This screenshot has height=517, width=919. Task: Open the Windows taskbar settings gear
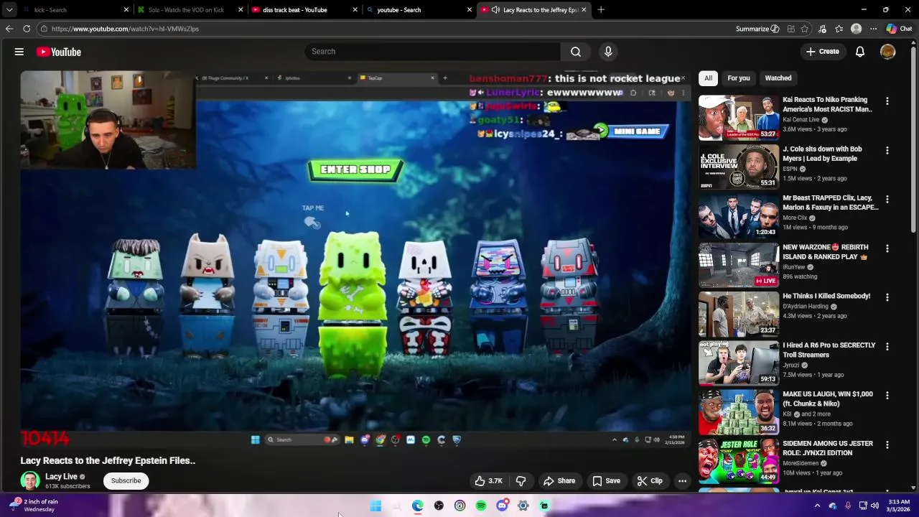(523, 506)
